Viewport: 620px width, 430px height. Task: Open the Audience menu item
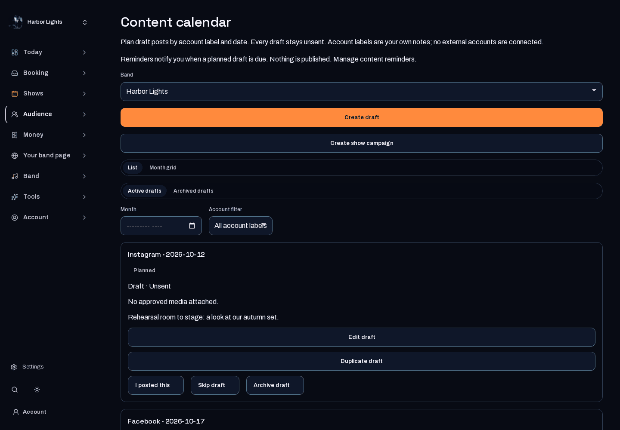click(x=48, y=114)
